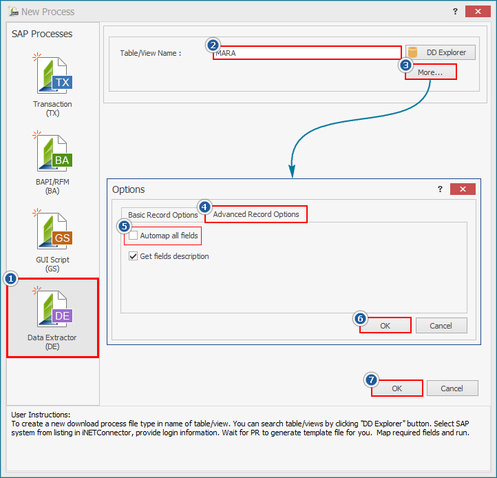
Task: Cancel the New Process dialog
Action: 452,388
